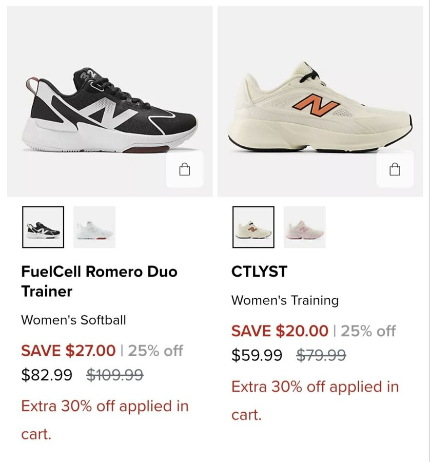Click the black FuelCell Romero shoe image
Viewport: 430px width, 462px height.
tap(109, 110)
